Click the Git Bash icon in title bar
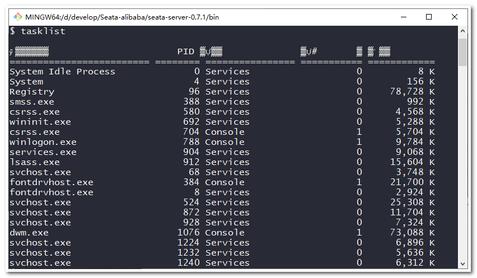This screenshot has height=278, width=477. (x=18, y=17)
